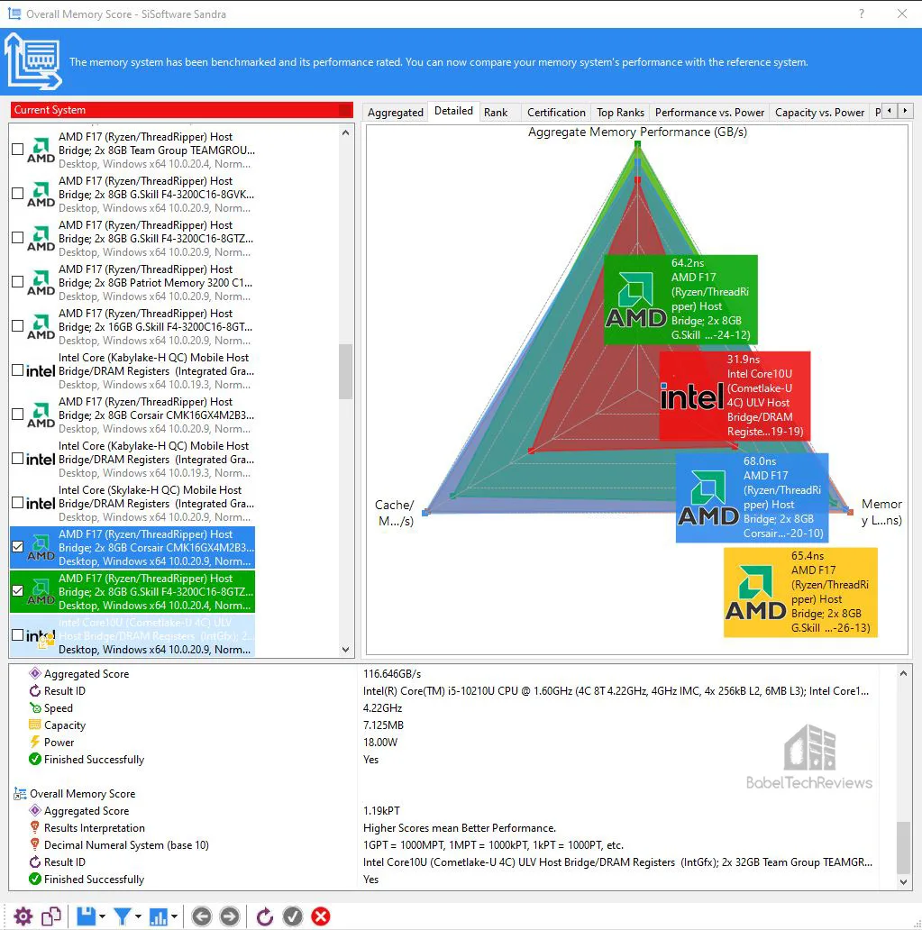Click the green 64.2ns AMD chart label
Screen dimensions: 922x930
(x=680, y=299)
